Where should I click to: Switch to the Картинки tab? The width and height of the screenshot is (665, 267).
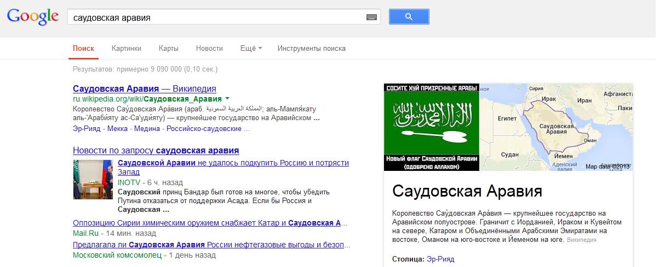click(127, 48)
